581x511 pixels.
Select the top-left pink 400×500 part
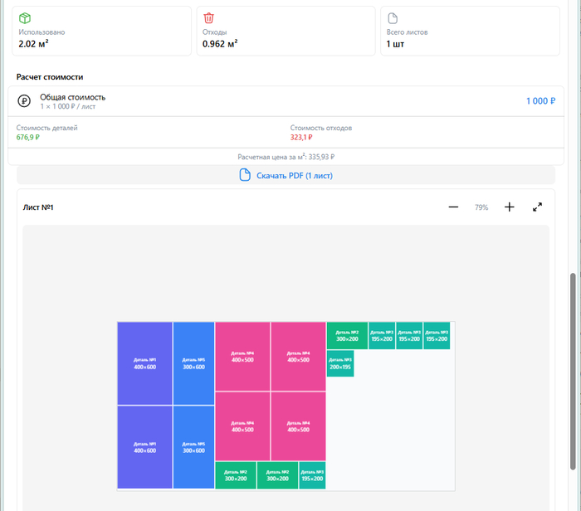(242, 357)
